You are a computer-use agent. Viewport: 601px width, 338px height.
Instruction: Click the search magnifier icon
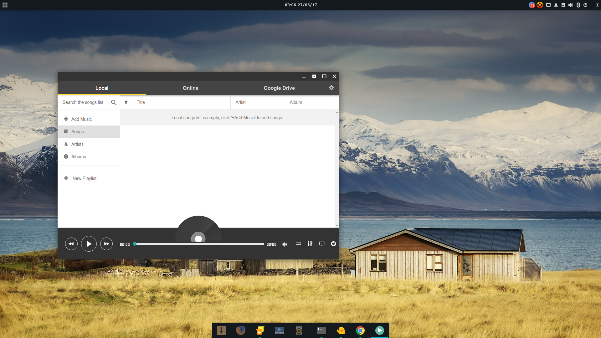click(114, 102)
